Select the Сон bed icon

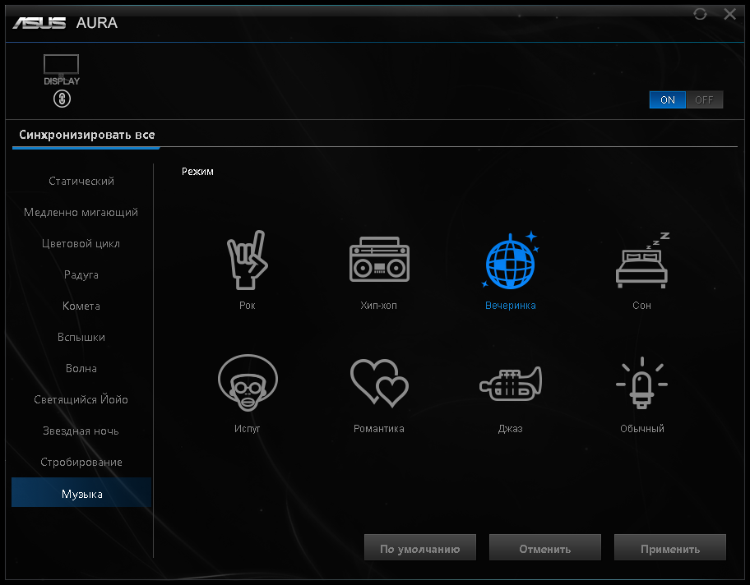[642, 260]
